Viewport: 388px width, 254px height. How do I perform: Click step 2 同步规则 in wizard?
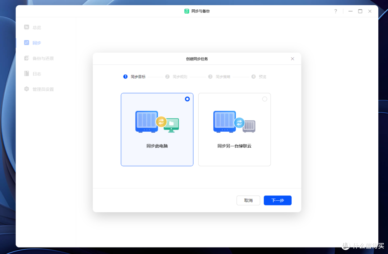pyautogui.click(x=176, y=77)
